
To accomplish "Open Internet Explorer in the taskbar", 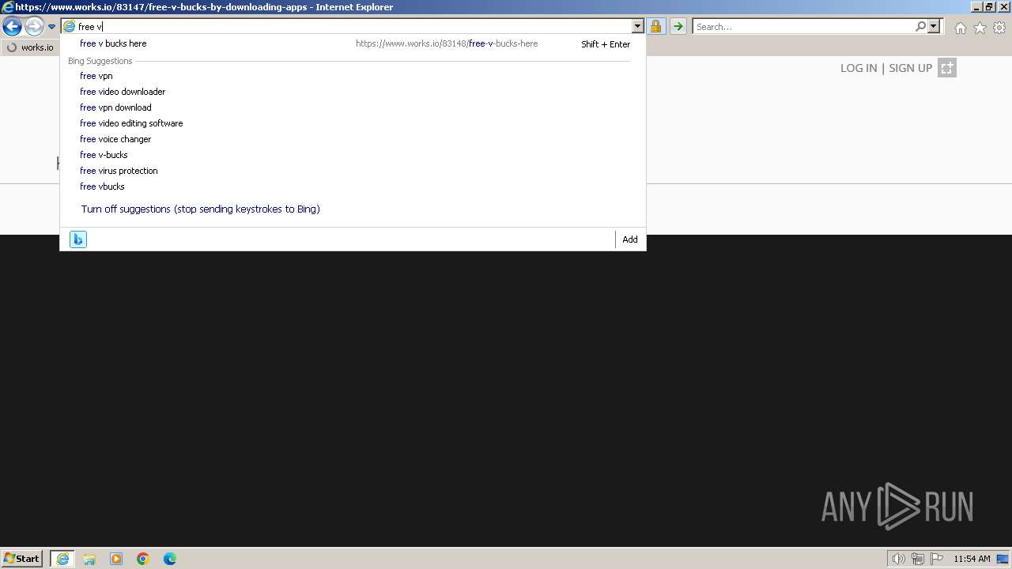I will [62, 559].
